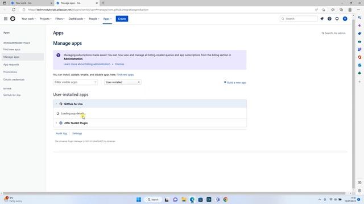The image size is (364, 204).
Task: Click Edge read aloud icon in address bar
Action: pos(316,10)
